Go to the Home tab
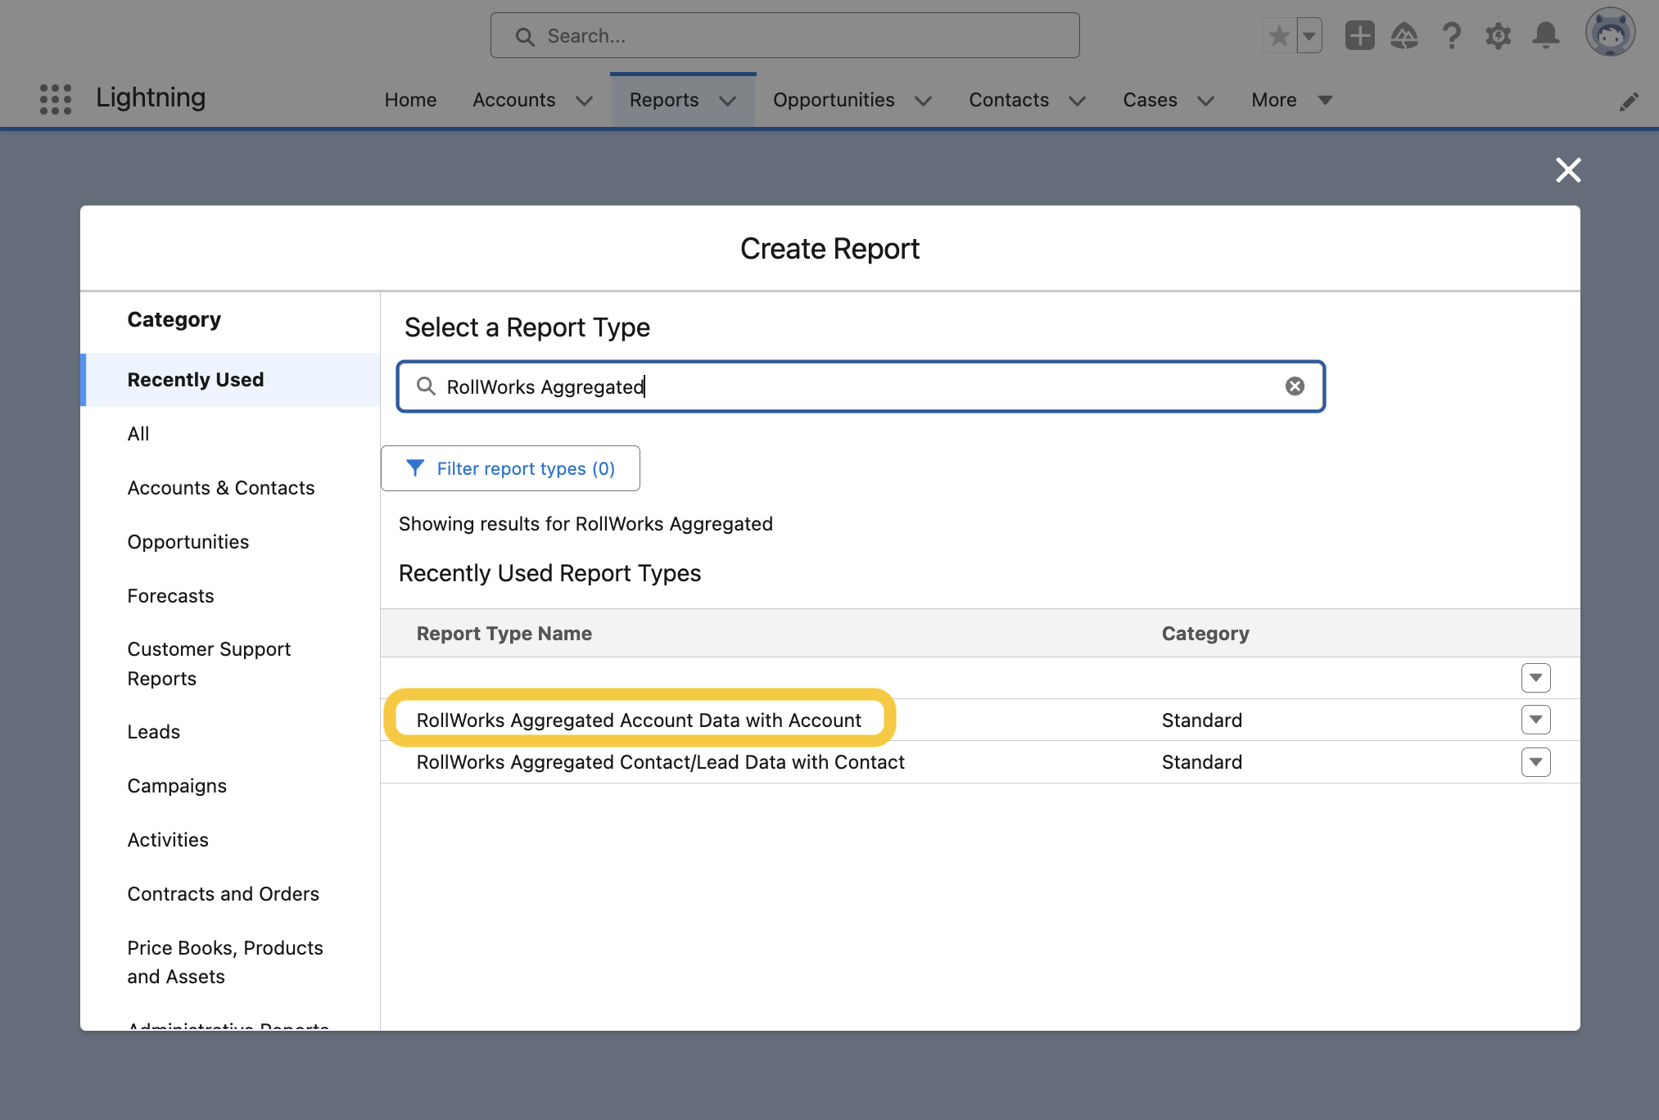 (410, 100)
